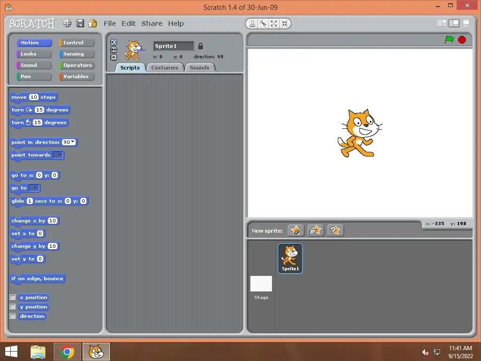The height and width of the screenshot is (361, 481).
Task: Click the change x by 10 block
Action: tap(34, 221)
